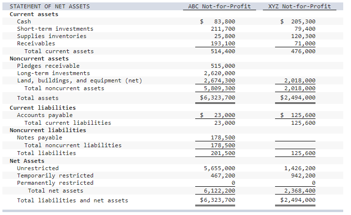Select the value 1,426,200

click(x=300, y=168)
